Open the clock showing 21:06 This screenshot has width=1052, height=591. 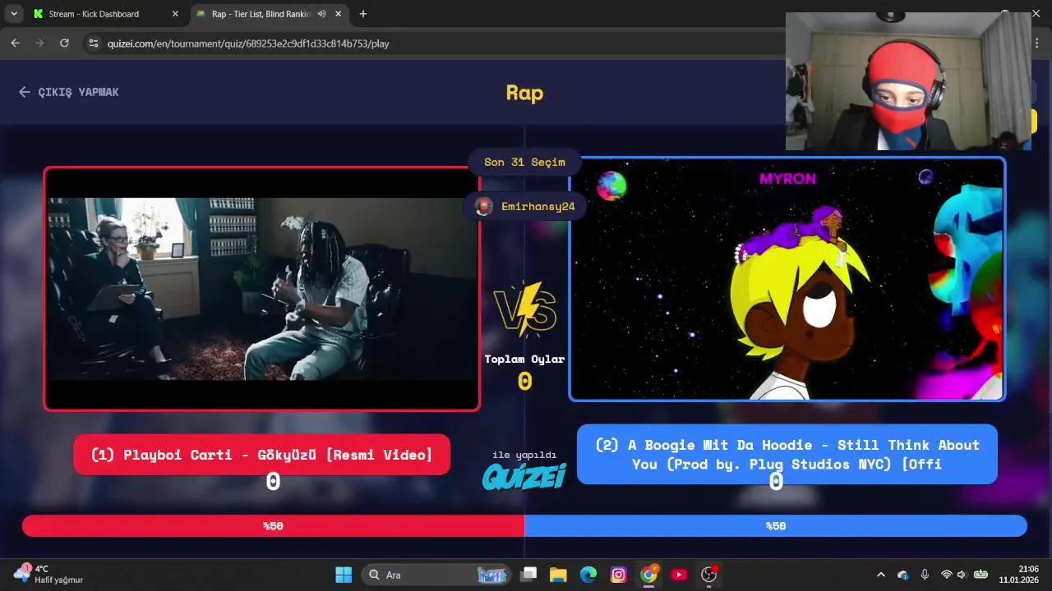(x=1018, y=575)
